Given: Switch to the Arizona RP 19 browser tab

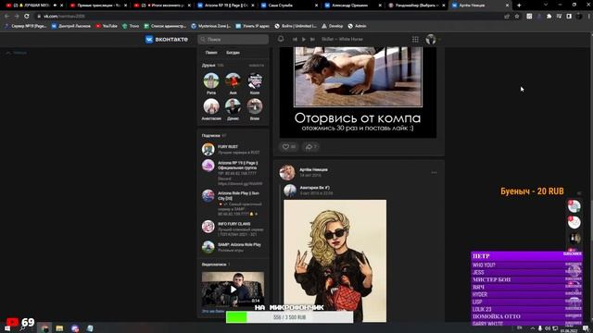Looking at the screenshot, I should [226, 6].
